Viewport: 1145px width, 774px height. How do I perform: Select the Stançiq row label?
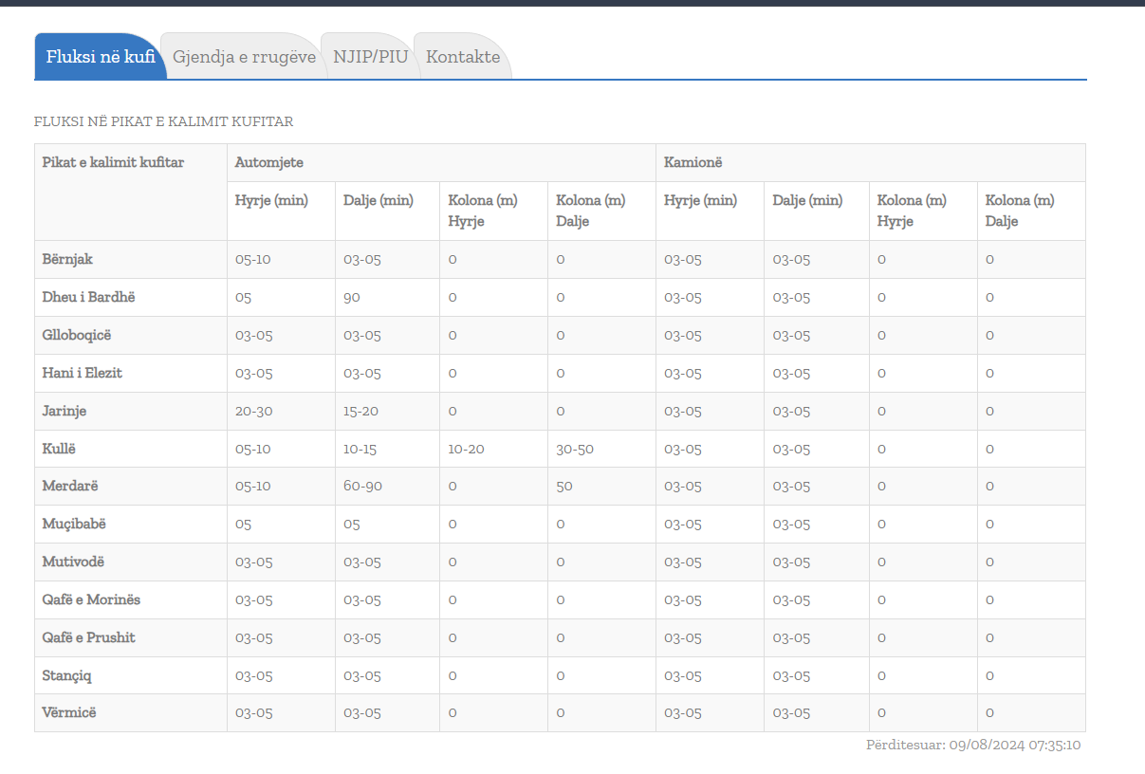pos(67,675)
